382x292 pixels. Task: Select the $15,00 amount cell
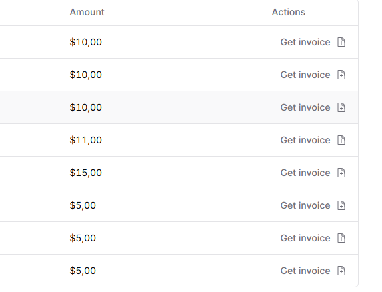coord(86,173)
